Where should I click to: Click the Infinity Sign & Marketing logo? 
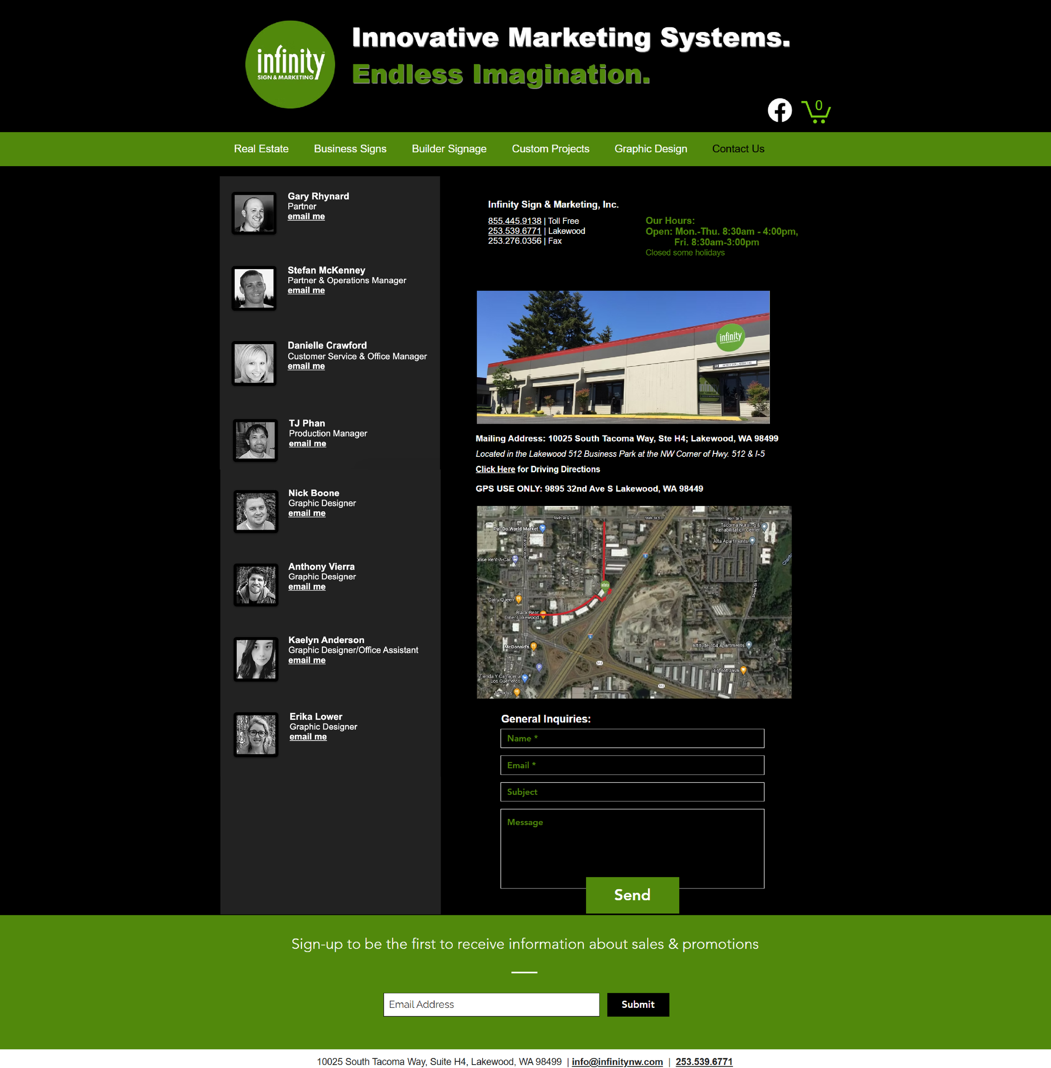290,65
